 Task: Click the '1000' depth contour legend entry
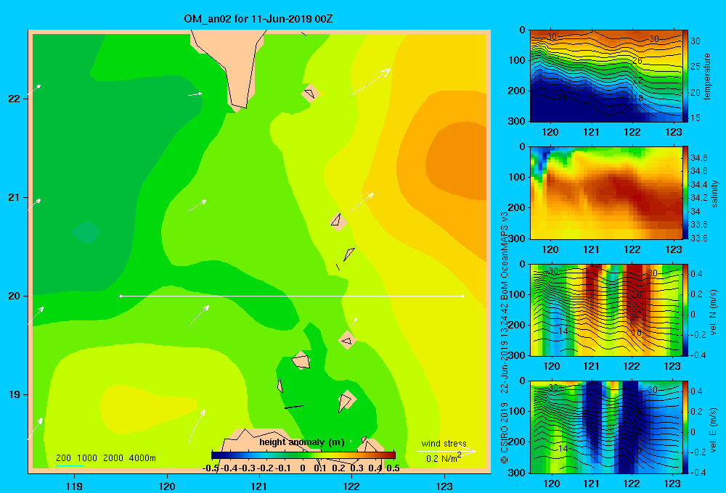click(87, 458)
